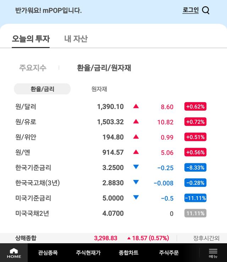The height and width of the screenshot is (262, 227).
Task: Tap the blue down triangle for 한국기준금리
Action: [136, 167]
